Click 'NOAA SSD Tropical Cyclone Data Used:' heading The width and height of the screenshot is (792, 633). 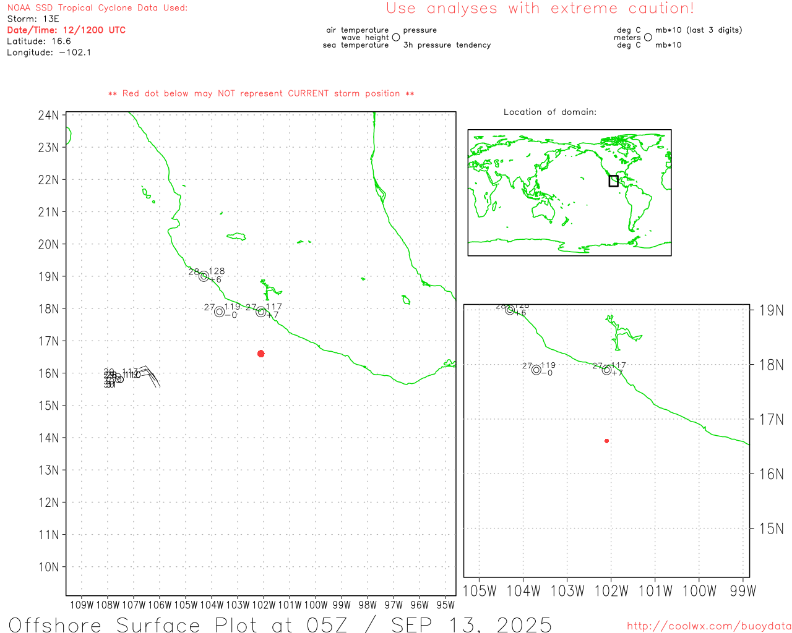point(97,8)
